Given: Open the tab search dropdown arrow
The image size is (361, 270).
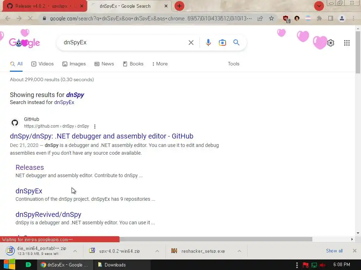Looking at the screenshot, I should [x=319, y=6].
